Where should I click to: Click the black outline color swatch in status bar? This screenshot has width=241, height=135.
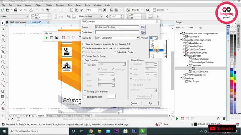tap(195, 124)
